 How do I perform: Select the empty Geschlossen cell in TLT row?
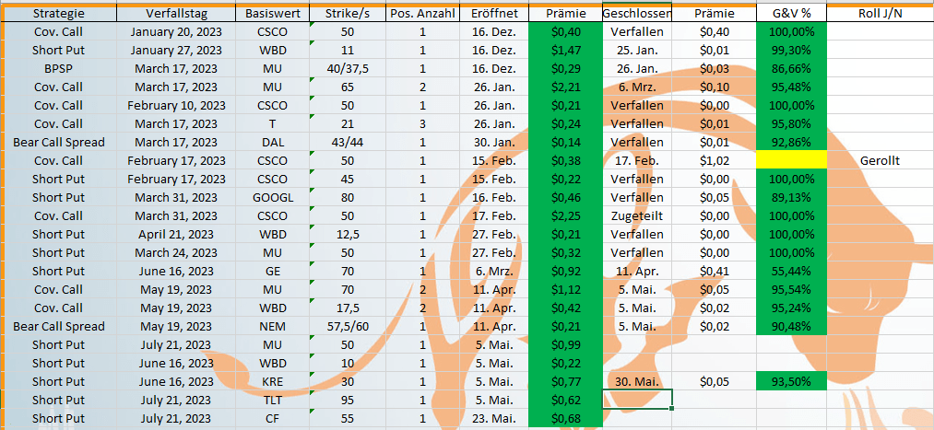637,398
